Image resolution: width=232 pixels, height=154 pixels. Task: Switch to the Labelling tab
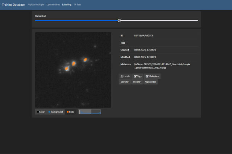tap(67, 5)
